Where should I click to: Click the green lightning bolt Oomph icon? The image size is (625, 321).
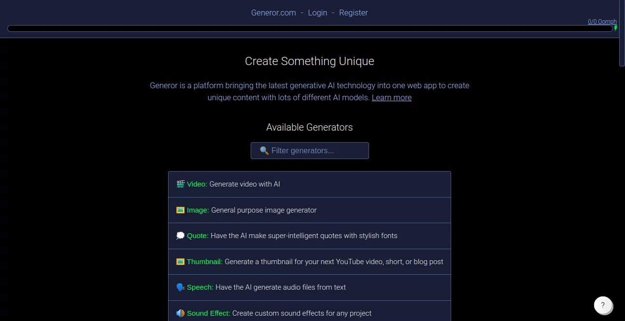(x=615, y=28)
